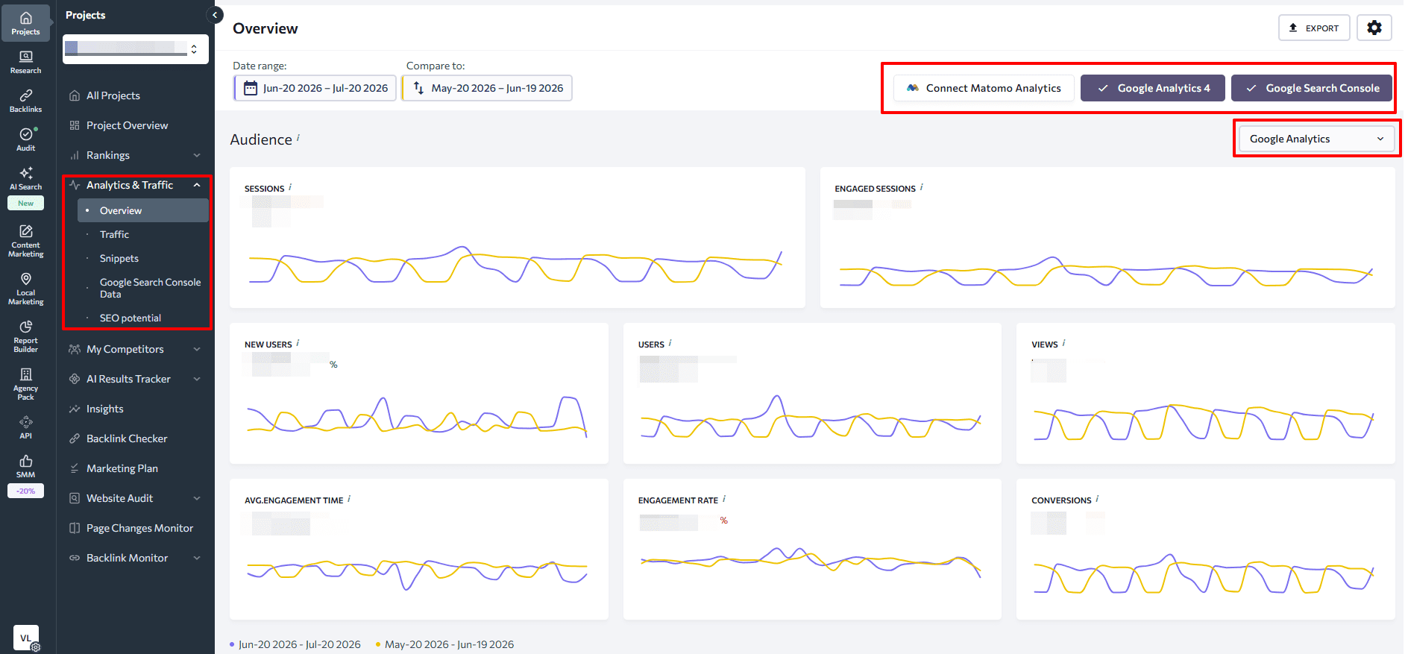Click the yellow May-20 2026 - Jun-19 2026 legend

coord(444,644)
